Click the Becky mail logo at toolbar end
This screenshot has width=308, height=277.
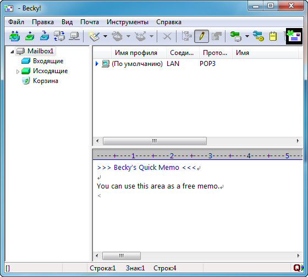coord(294,36)
